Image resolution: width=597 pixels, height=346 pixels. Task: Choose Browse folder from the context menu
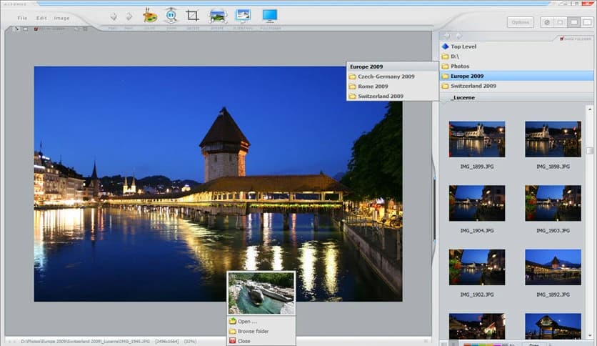261,331
